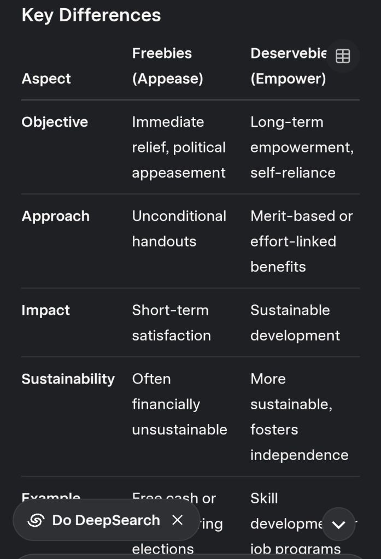Select the Do DeepSearch label

106,520
